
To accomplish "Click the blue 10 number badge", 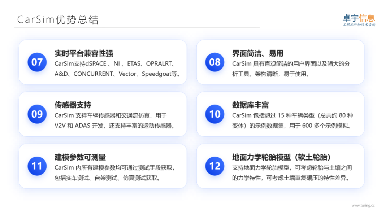I will (x=214, y=114).
